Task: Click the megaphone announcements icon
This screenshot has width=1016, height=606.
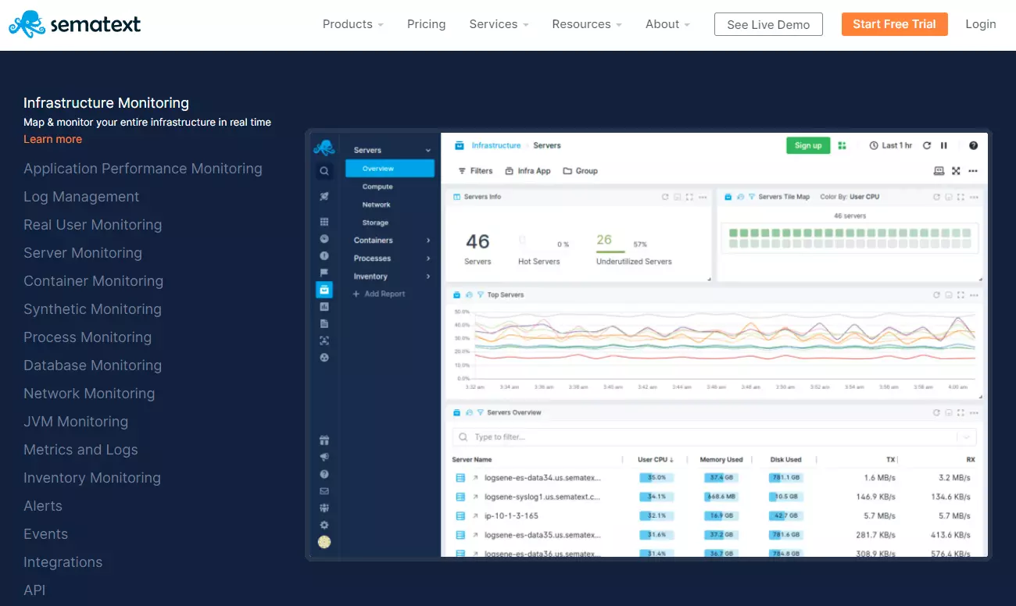Action: 324,457
